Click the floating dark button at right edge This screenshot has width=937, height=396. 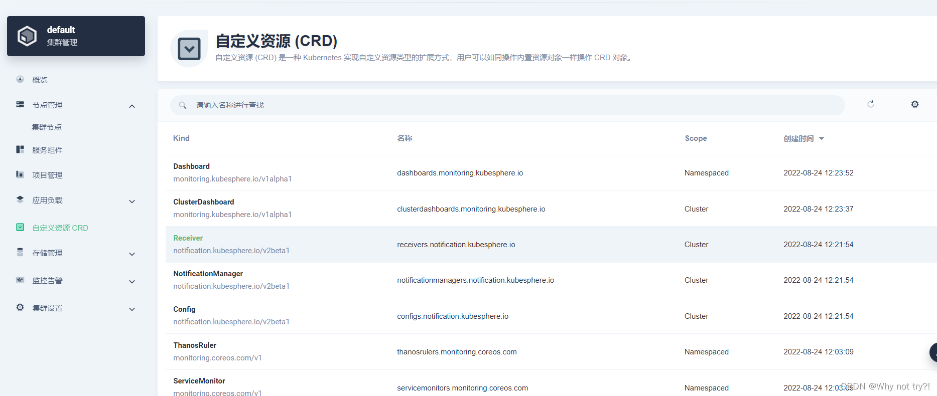pyautogui.click(x=933, y=352)
